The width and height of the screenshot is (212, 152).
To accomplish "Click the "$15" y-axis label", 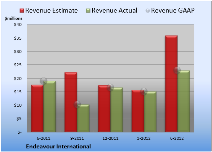I will pos(18,92).
